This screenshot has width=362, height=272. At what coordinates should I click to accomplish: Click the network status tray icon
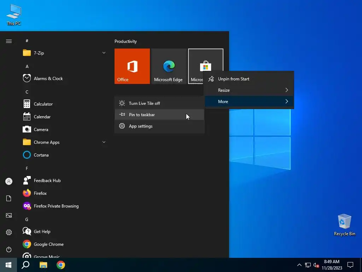pyautogui.click(x=308, y=265)
